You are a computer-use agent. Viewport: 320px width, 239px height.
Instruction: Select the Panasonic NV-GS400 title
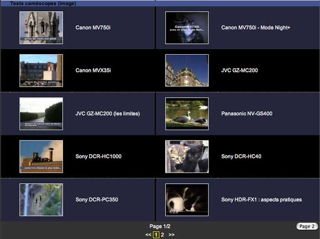247,114
